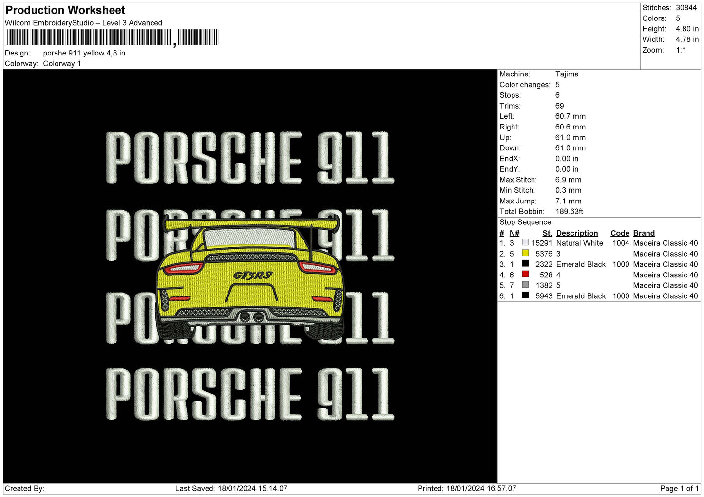Screen dimensions: 704x497
Task: Click the 'Page 1 of 1' indicator
Action: 679,488
